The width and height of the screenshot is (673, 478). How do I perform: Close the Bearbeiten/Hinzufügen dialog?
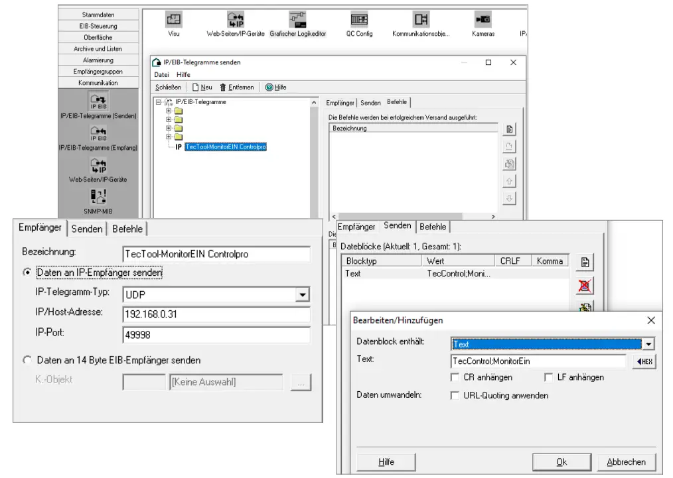coord(650,320)
